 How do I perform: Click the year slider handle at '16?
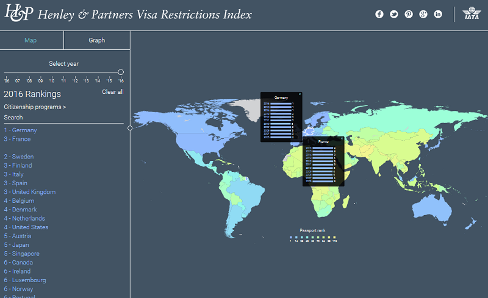pos(121,72)
